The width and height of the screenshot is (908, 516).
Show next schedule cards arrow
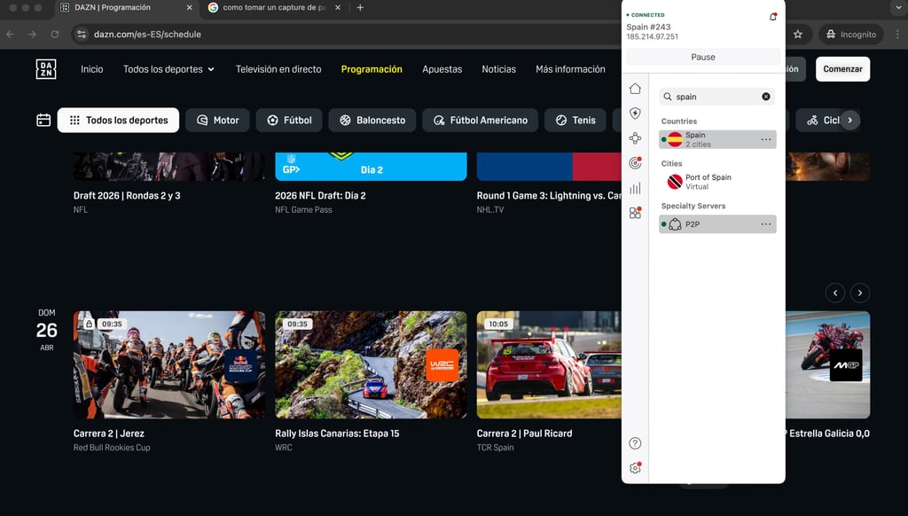point(860,293)
